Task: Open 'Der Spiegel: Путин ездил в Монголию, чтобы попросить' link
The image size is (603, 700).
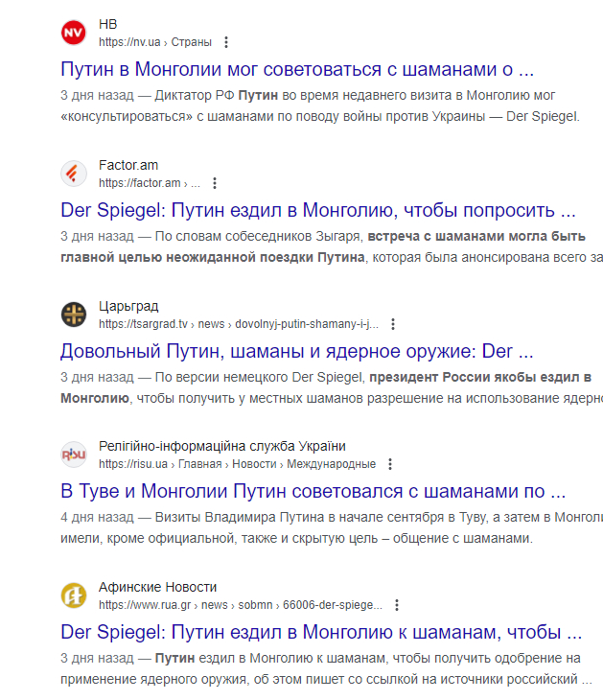Action: (x=318, y=210)
